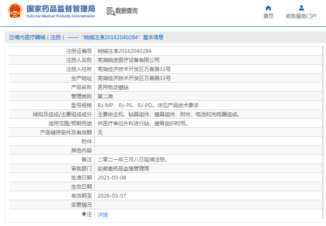The image size is (326, 226).
Task: Open the 数据查询 search icon
Action: pyautogui.click(x=111, y=12)
